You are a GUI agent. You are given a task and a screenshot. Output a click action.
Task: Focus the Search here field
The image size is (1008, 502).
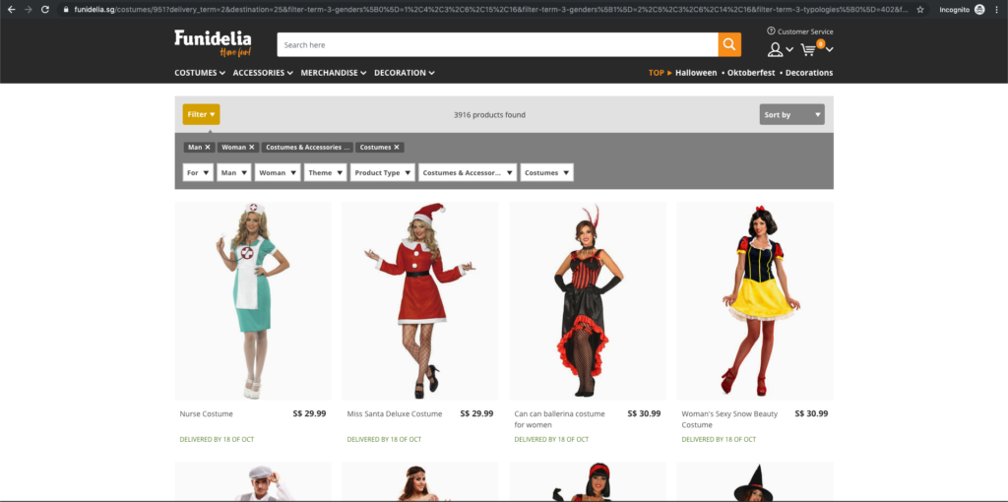point(497,44)
